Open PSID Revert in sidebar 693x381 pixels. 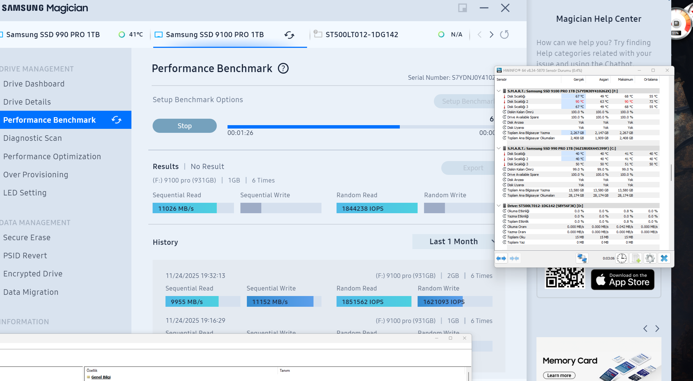[x=25, y=256]
